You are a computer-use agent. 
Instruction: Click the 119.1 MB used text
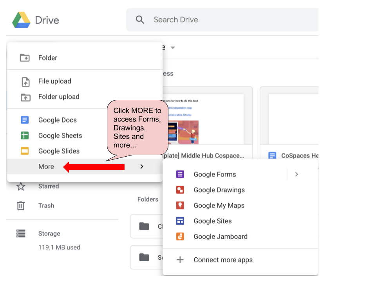tap(59, 248)
